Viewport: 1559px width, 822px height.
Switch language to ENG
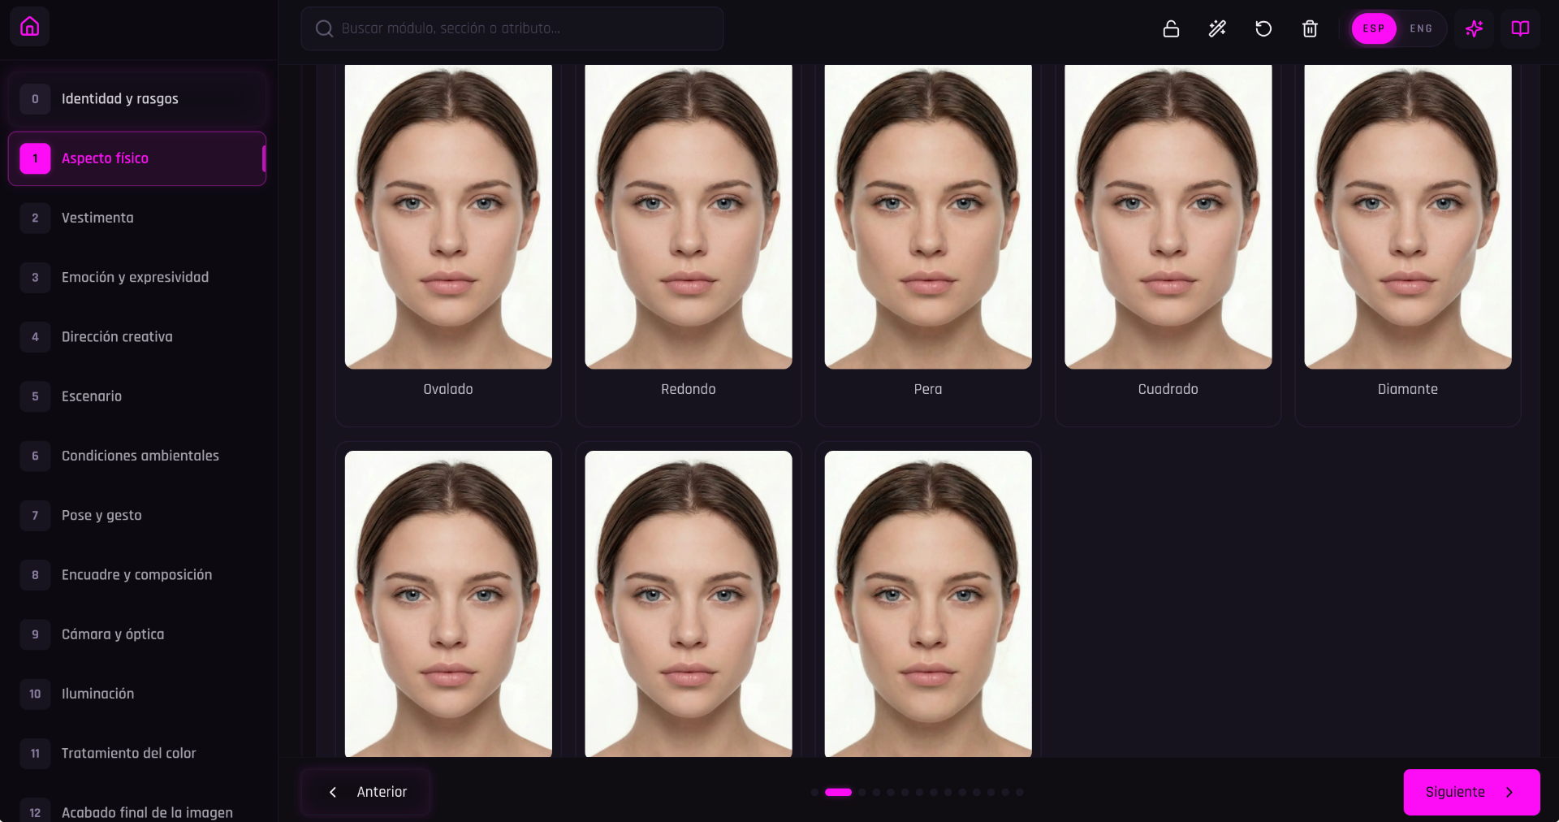coord(1421,28)
